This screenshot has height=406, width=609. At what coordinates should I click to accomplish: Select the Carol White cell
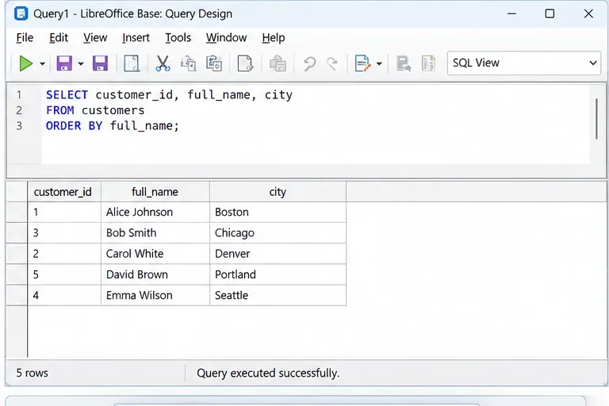click(155, 254)
